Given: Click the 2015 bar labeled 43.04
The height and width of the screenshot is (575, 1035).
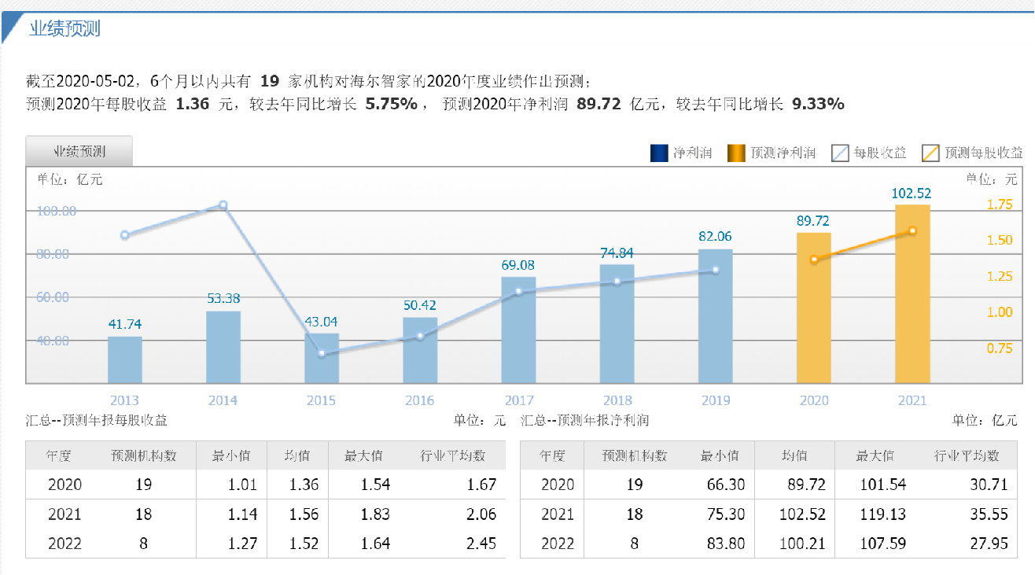Looking at the screenshot, I should coord(322,359).
